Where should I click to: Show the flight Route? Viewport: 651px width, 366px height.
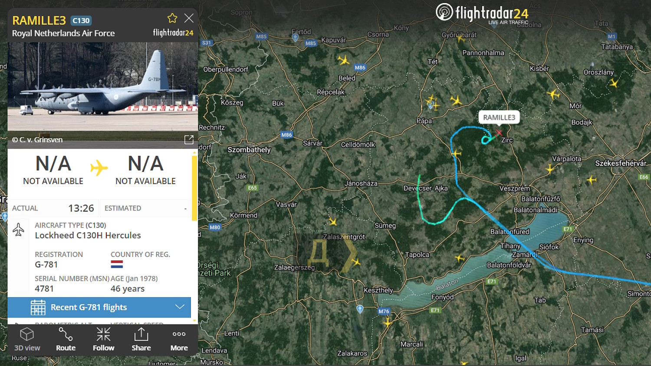coord(66,340)
